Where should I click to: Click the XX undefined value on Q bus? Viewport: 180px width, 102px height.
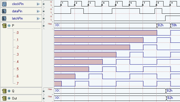click(x=57, y=91)
